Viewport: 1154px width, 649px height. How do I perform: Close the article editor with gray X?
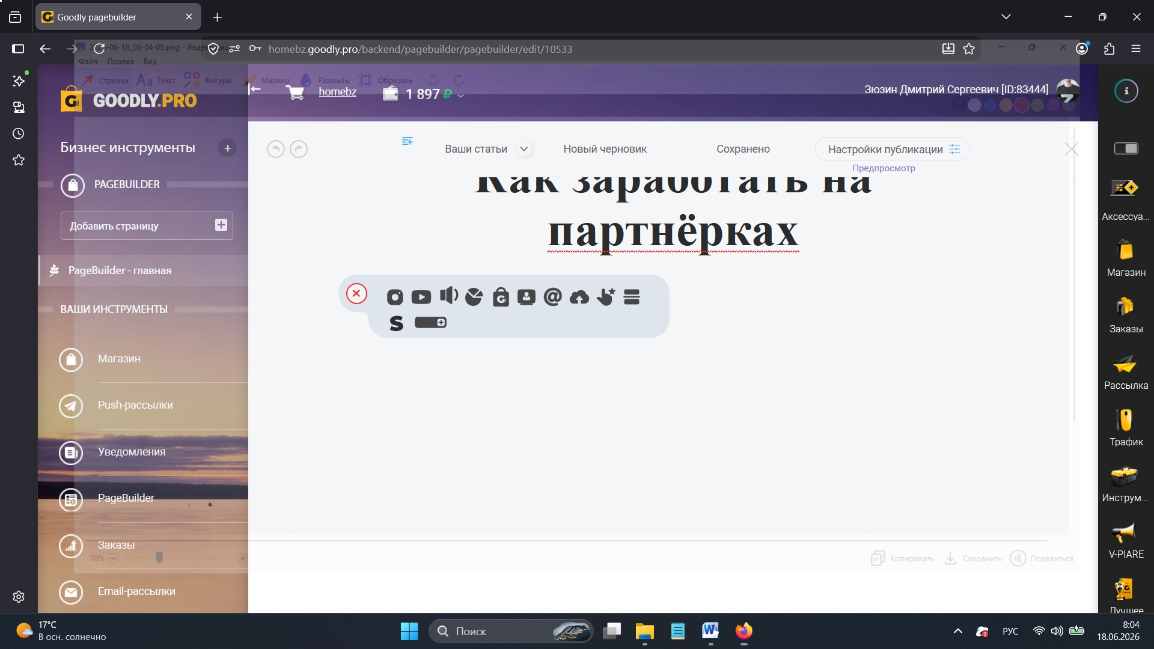(1071, 149)
